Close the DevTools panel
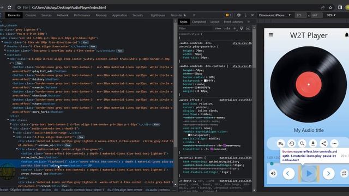The width and height of the screenshot is (349, 196). pos(252,15)
